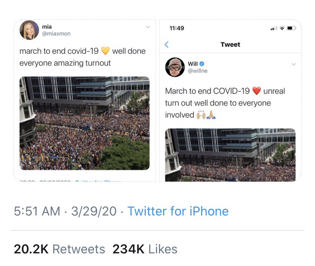315x266 pixels.
Task: Open Will's profile avatar
Action: pos(175,67)
